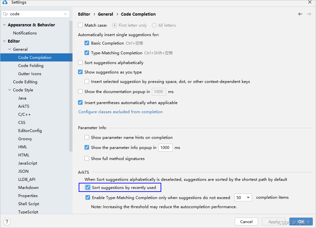Uncheck Show the parameter info popup
Image resolution: width=316 pixels, height=228 pixels.
pyautogui.click(x=87, y=147)
